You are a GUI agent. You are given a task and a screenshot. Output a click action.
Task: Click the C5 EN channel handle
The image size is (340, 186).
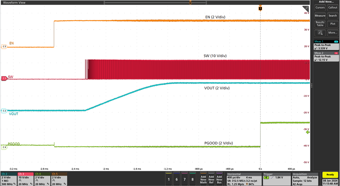(x=4, y=47)
